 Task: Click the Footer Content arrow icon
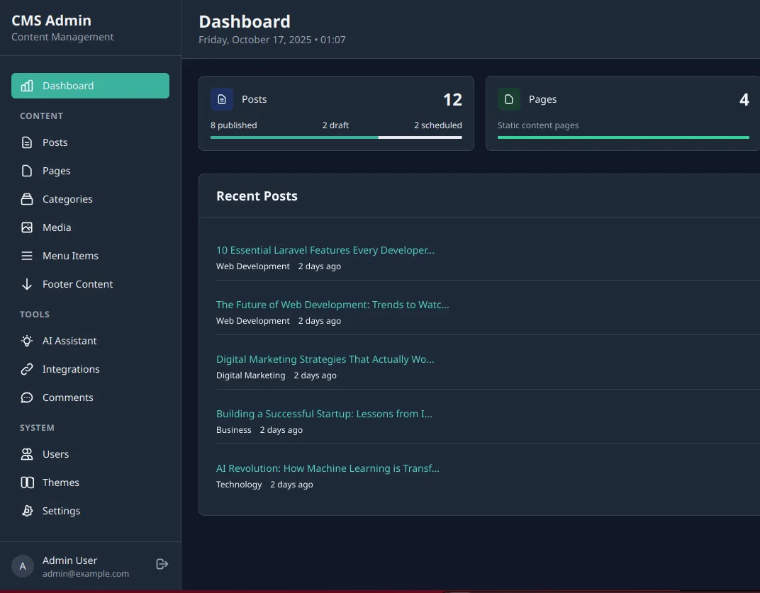[26, 283]
